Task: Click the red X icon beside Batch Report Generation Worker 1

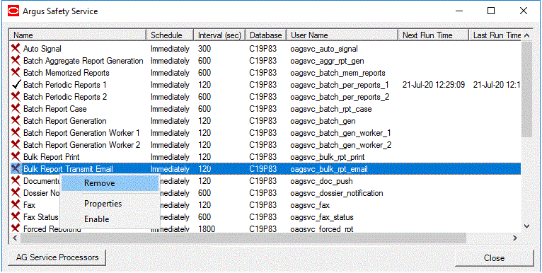Action: 16,133
